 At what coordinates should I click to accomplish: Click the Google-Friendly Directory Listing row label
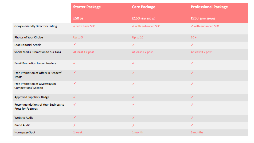(x=36, y=26)
